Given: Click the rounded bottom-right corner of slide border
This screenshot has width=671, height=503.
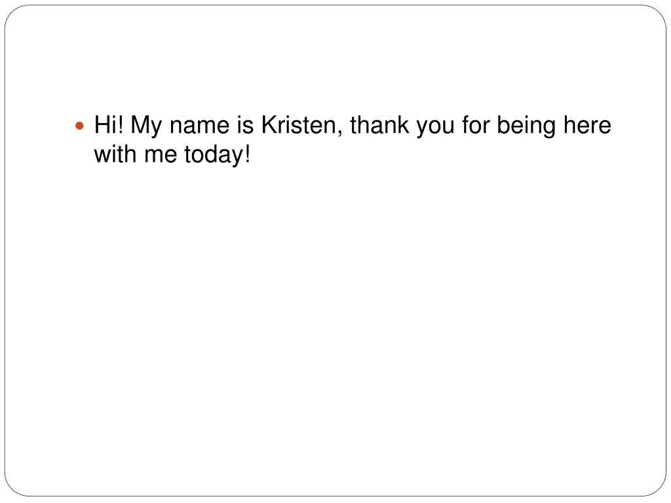Looking at the screenshot, I should click(657, 487).
